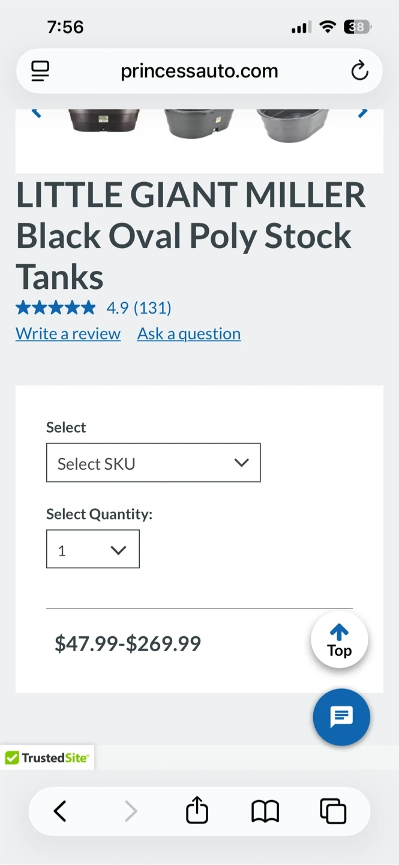The height and width of the screenshot is (865, 399).
Task: Reload the page with refresh icon
Action: [359, 71]
